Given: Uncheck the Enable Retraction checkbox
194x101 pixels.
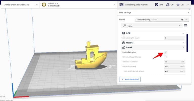Looking at the screenshot, I should point(165,52).
